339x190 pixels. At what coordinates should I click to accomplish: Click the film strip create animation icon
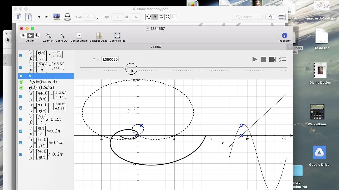(272, 59)
